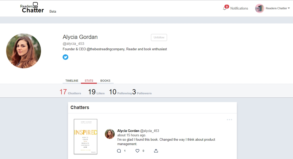Click the Readers Chatter logo
The height and width of the screenshot is (159, 293).
click(32, 8)
